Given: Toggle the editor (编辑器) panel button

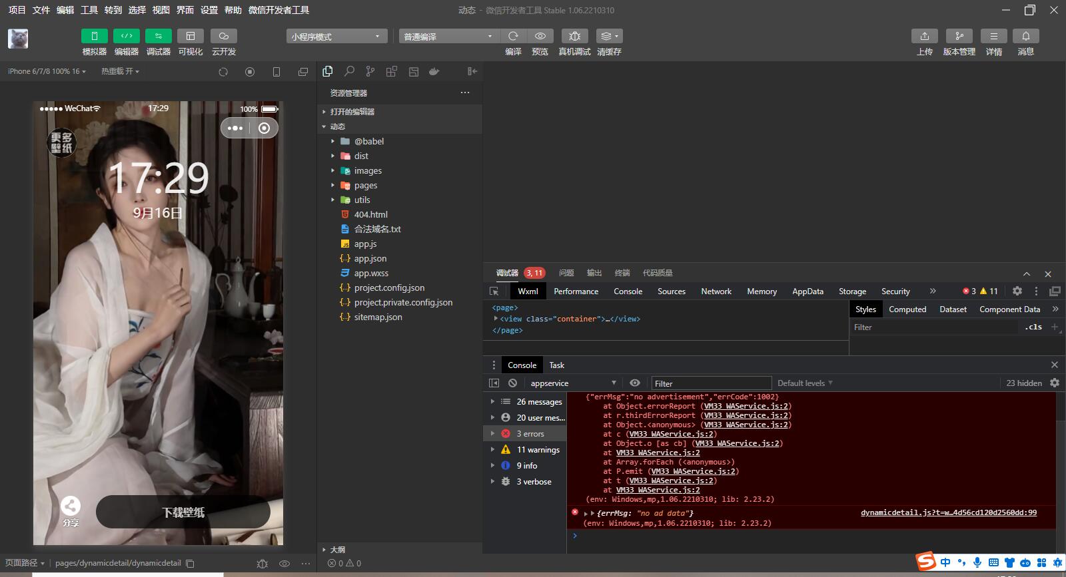Looking at the screenshot, I should click(127, 36).
